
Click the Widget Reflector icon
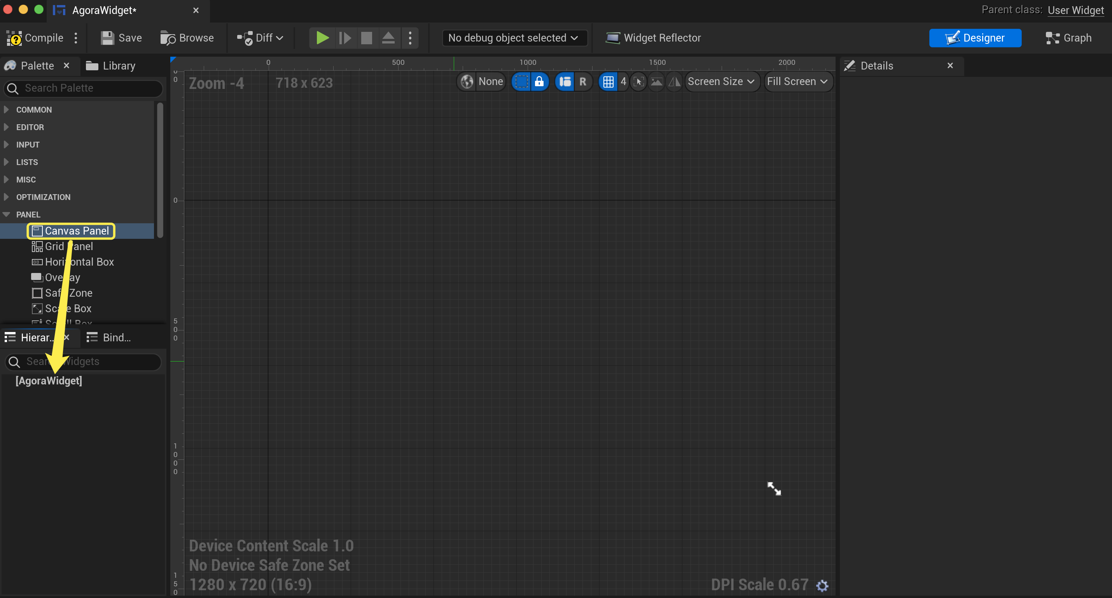point(612,38)
